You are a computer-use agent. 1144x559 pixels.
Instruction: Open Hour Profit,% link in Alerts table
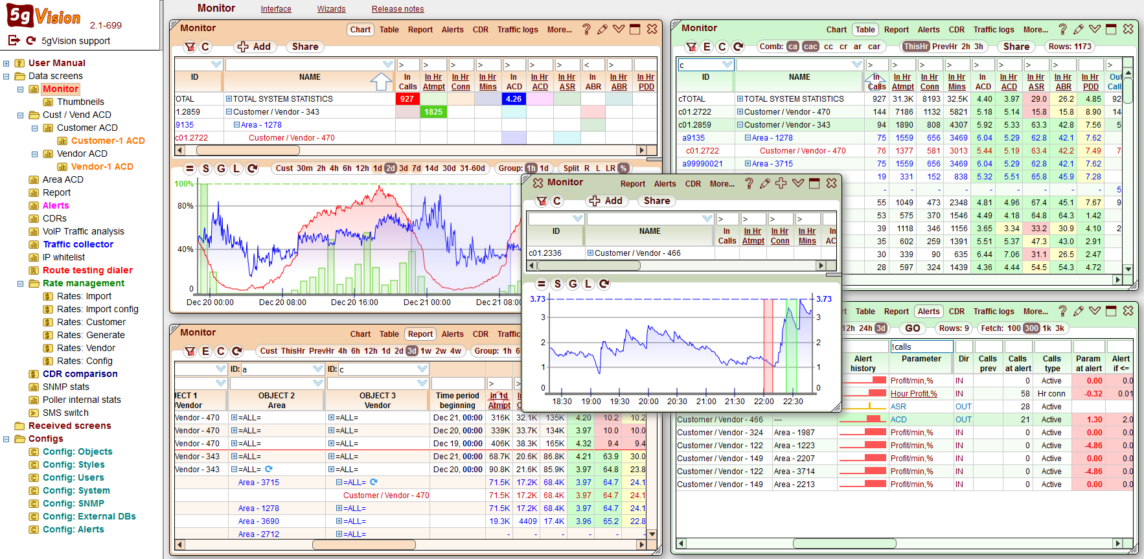[913, 394]
